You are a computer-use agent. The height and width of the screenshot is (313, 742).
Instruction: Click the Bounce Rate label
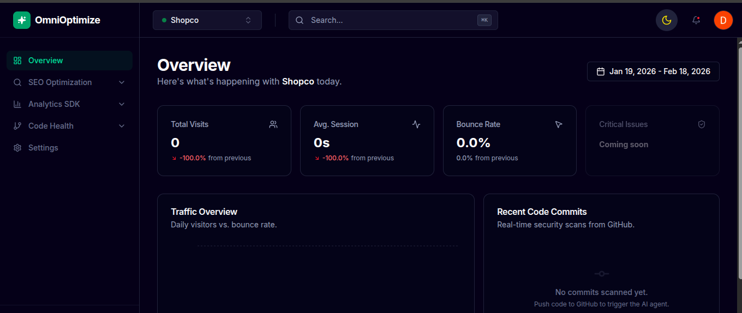pyautogui.click(x=478, y=124)
